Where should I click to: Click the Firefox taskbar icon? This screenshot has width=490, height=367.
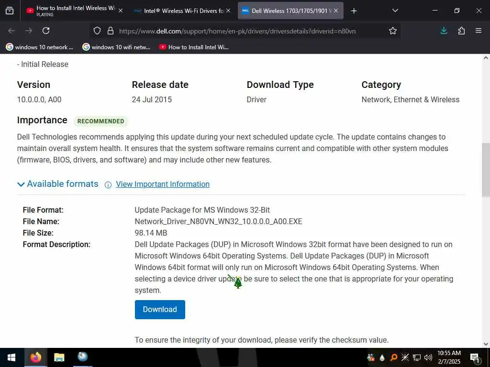pos(35,357)
